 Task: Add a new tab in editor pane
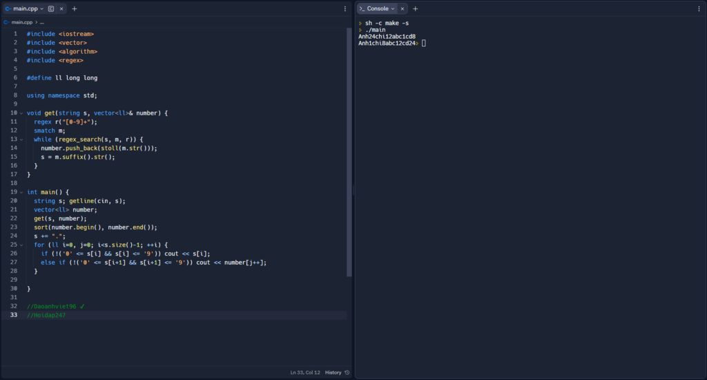tap(75, 9)
